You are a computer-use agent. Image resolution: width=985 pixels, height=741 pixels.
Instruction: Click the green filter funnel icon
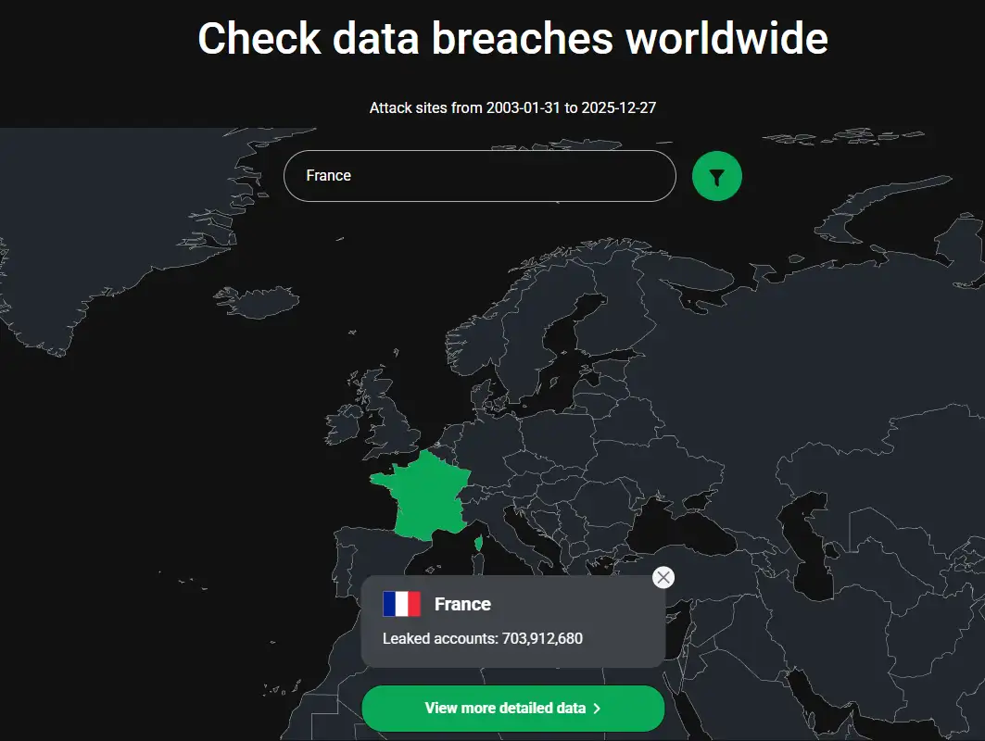[716, 176]
